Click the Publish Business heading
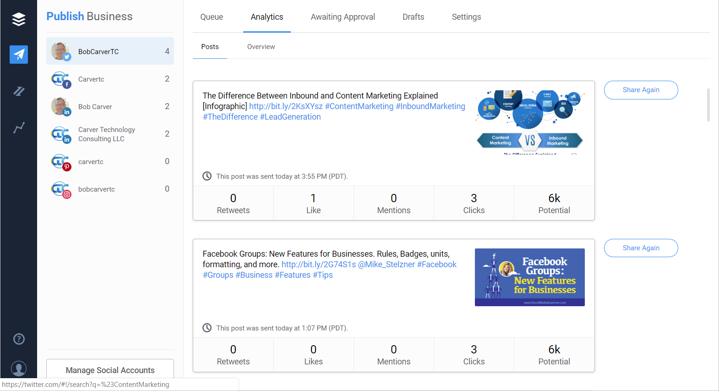 (x=89, y=17)
